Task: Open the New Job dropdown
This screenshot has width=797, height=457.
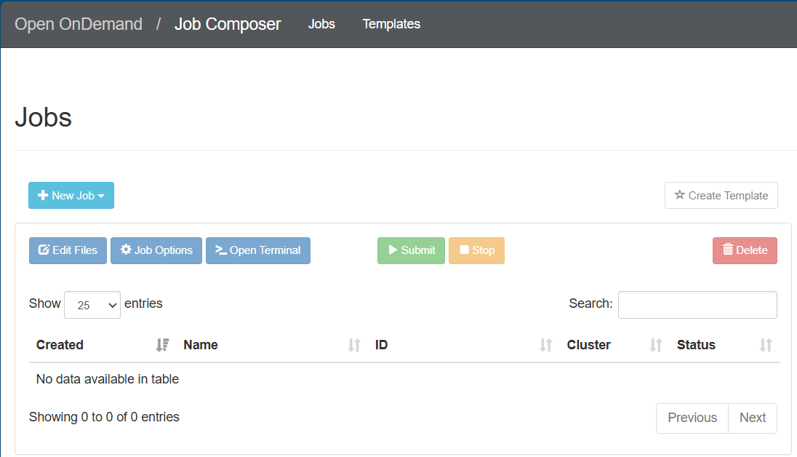Action: (71, 196)
